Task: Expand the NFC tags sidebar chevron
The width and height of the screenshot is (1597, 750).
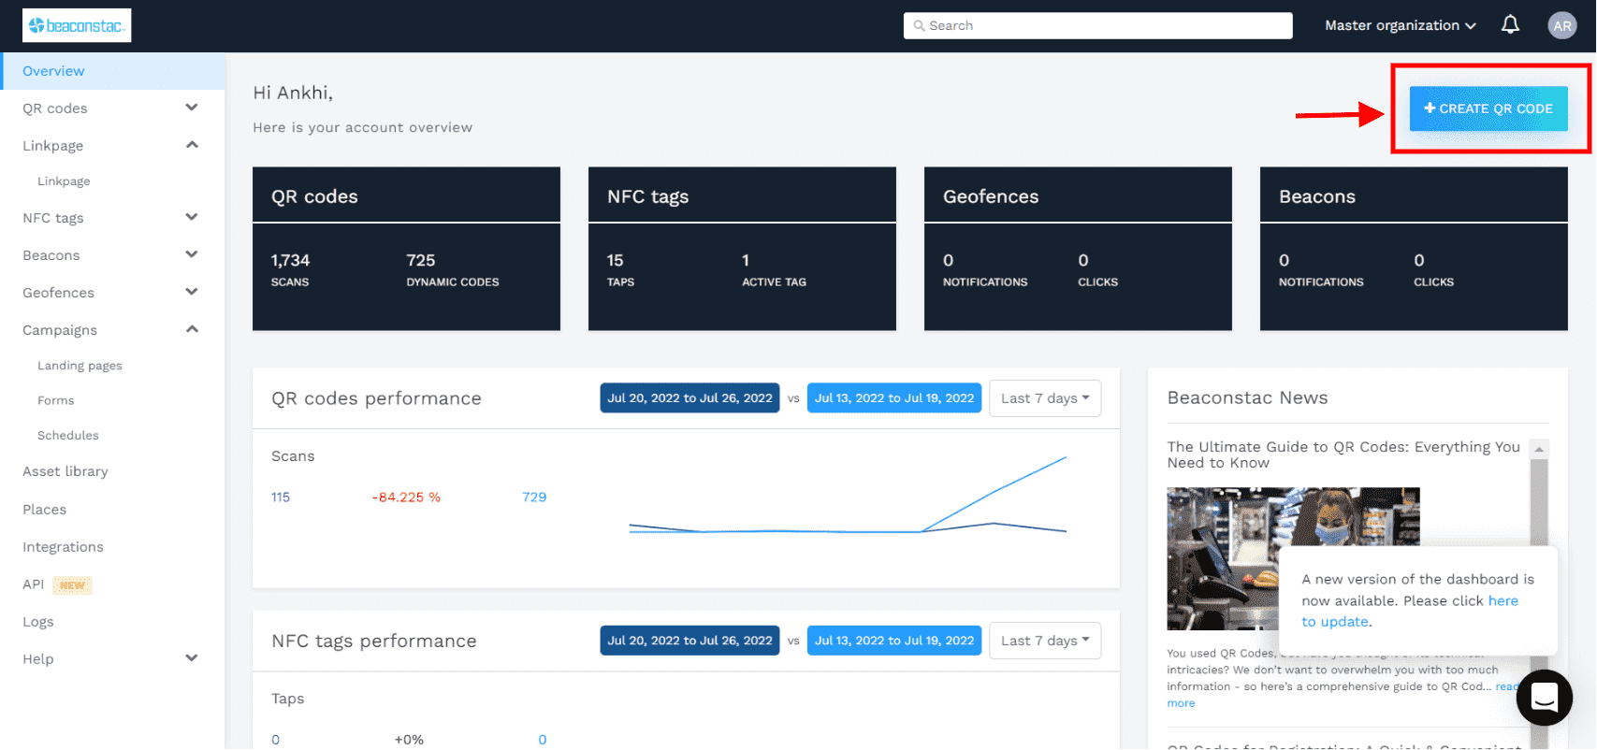Action: coord(192,217)
